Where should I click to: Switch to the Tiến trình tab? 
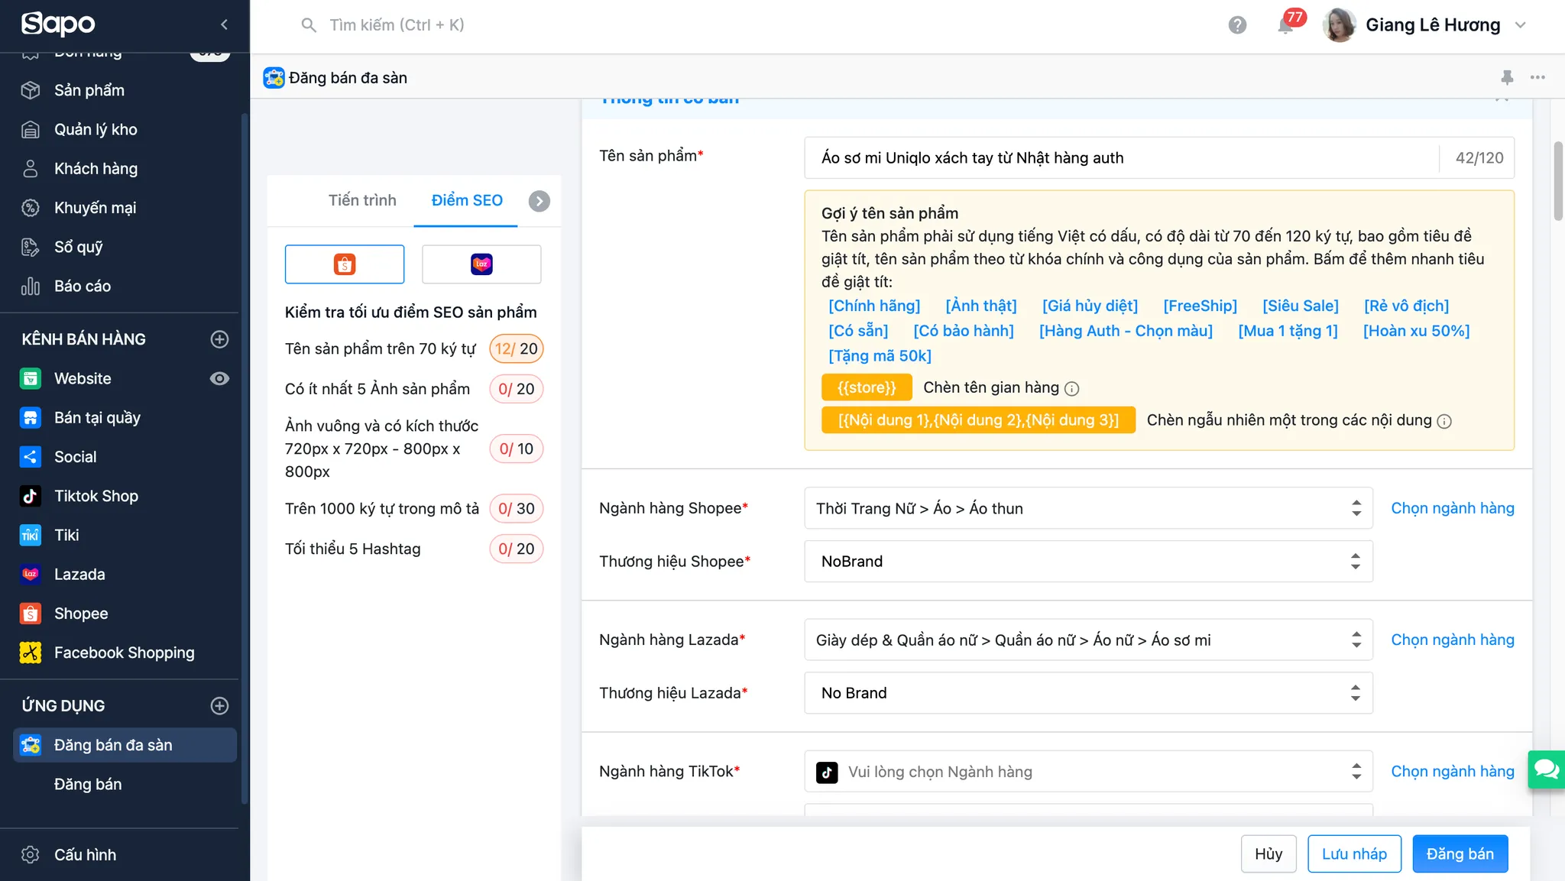362,200
